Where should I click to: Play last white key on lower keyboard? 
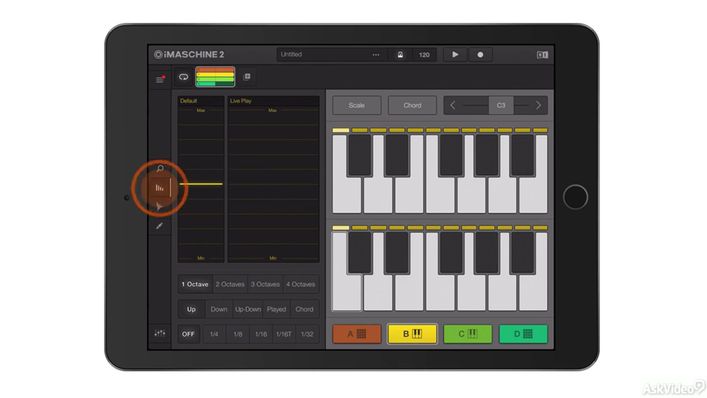(533, 293)
